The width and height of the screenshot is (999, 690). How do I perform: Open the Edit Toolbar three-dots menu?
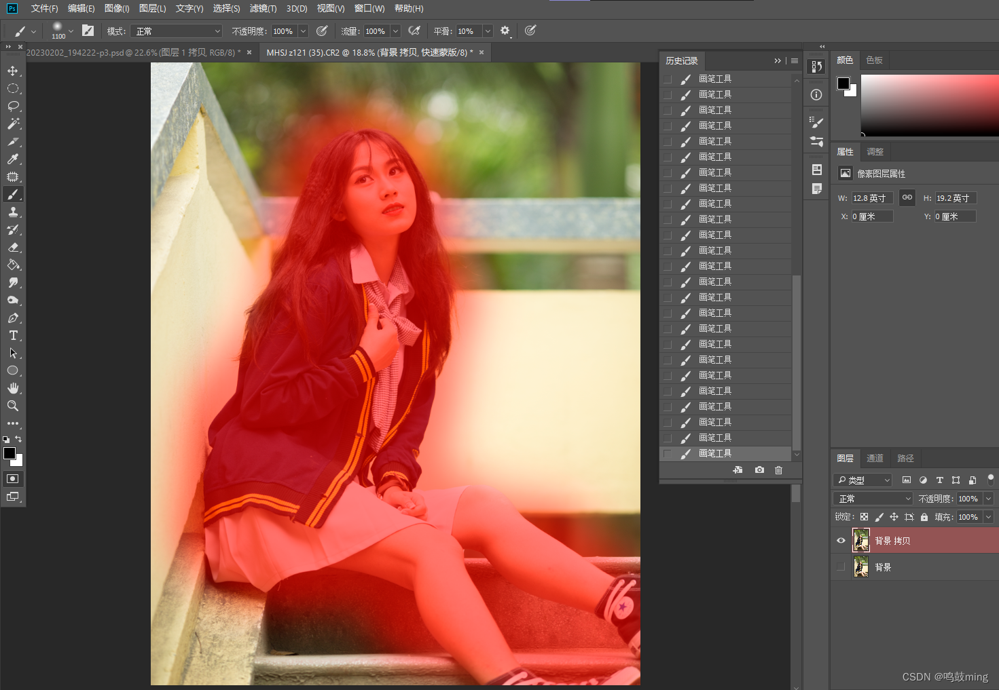[x=13, y=423]
